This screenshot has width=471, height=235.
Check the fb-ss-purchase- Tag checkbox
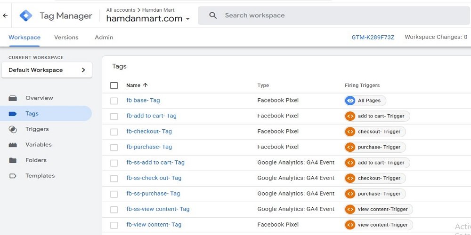[x=114, y=194]
